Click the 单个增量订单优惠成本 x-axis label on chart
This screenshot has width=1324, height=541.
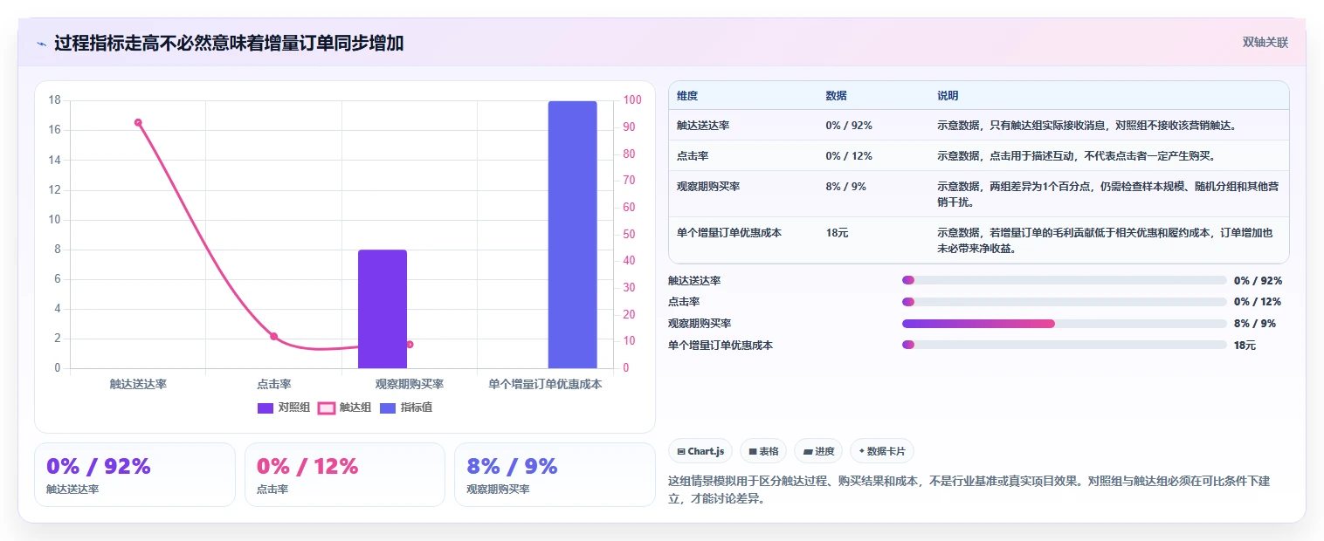(x=545, y=384)
